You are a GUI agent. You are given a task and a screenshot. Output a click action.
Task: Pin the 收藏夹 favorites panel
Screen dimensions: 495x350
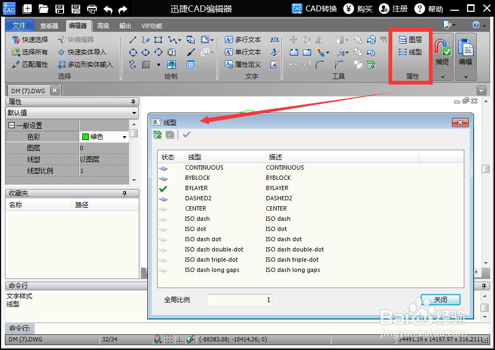tap(125, 193)
